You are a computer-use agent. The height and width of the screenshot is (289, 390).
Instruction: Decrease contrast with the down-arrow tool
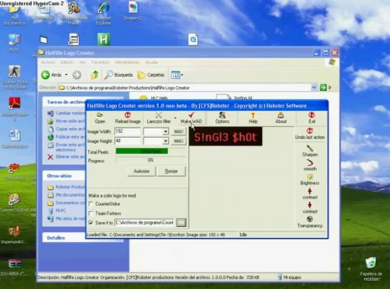[x=310, y=208]
